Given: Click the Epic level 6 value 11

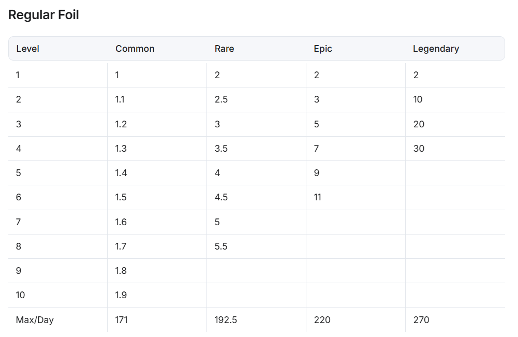Looking at the screenshot, I should coord(317,197).
